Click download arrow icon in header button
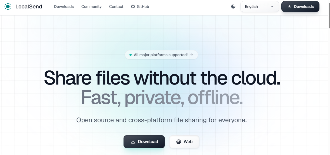 (x=289, y=7)
